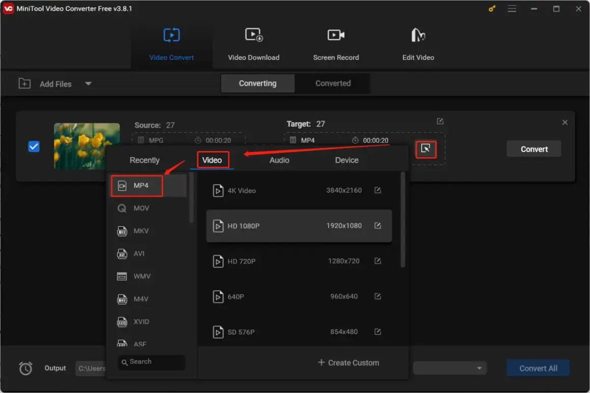This screenshot has height=393, width=590.
Task: Switch to the Converted tab
Action: coord(333,83)
